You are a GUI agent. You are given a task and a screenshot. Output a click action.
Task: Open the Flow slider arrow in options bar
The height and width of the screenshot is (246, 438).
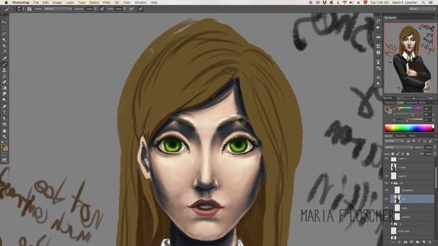click(125, 9)
